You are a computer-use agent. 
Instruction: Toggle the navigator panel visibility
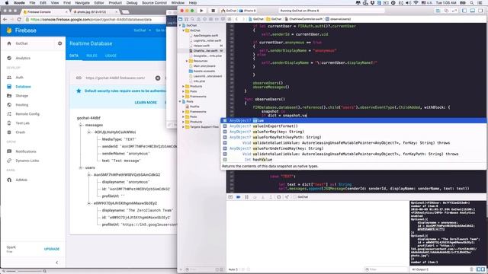(464, 11)
